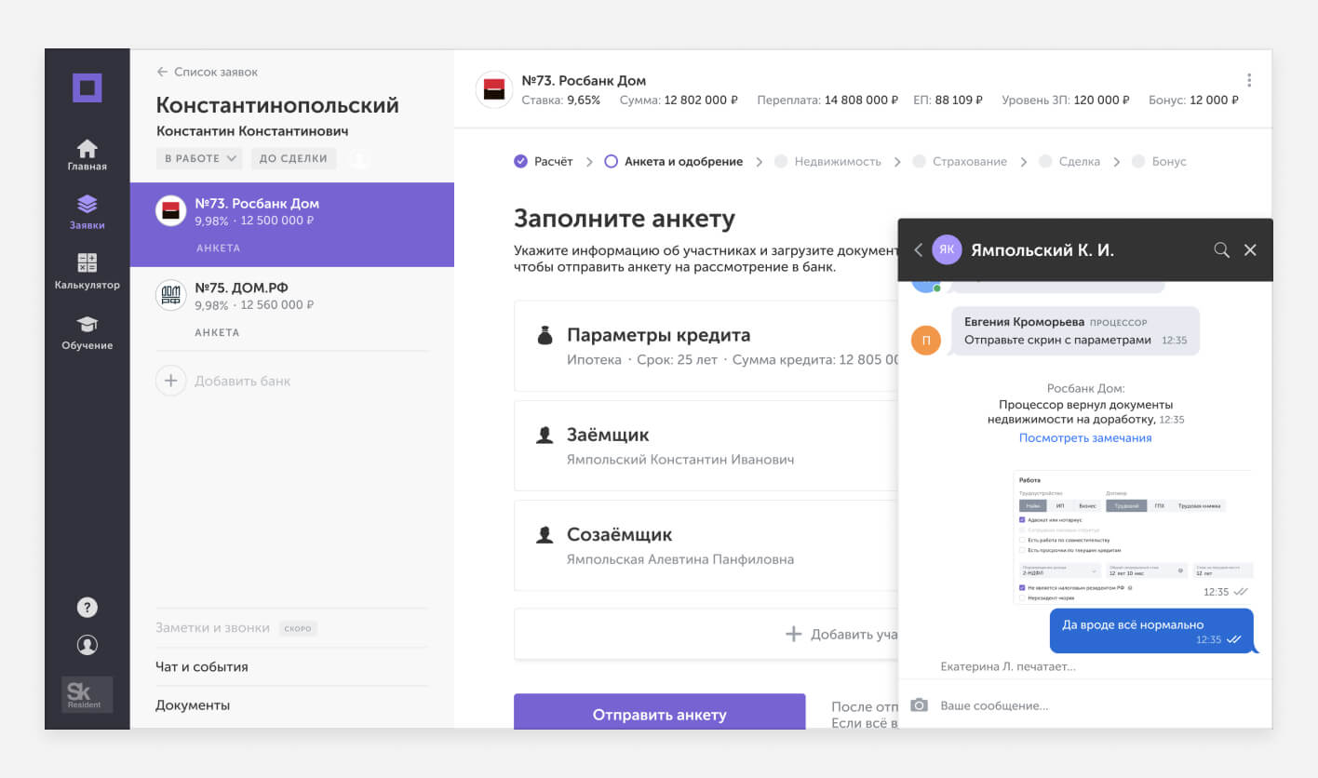This screenshot has width=1318, height=778.
Task: Go to the Бонус step
Action: point(1159,161)
